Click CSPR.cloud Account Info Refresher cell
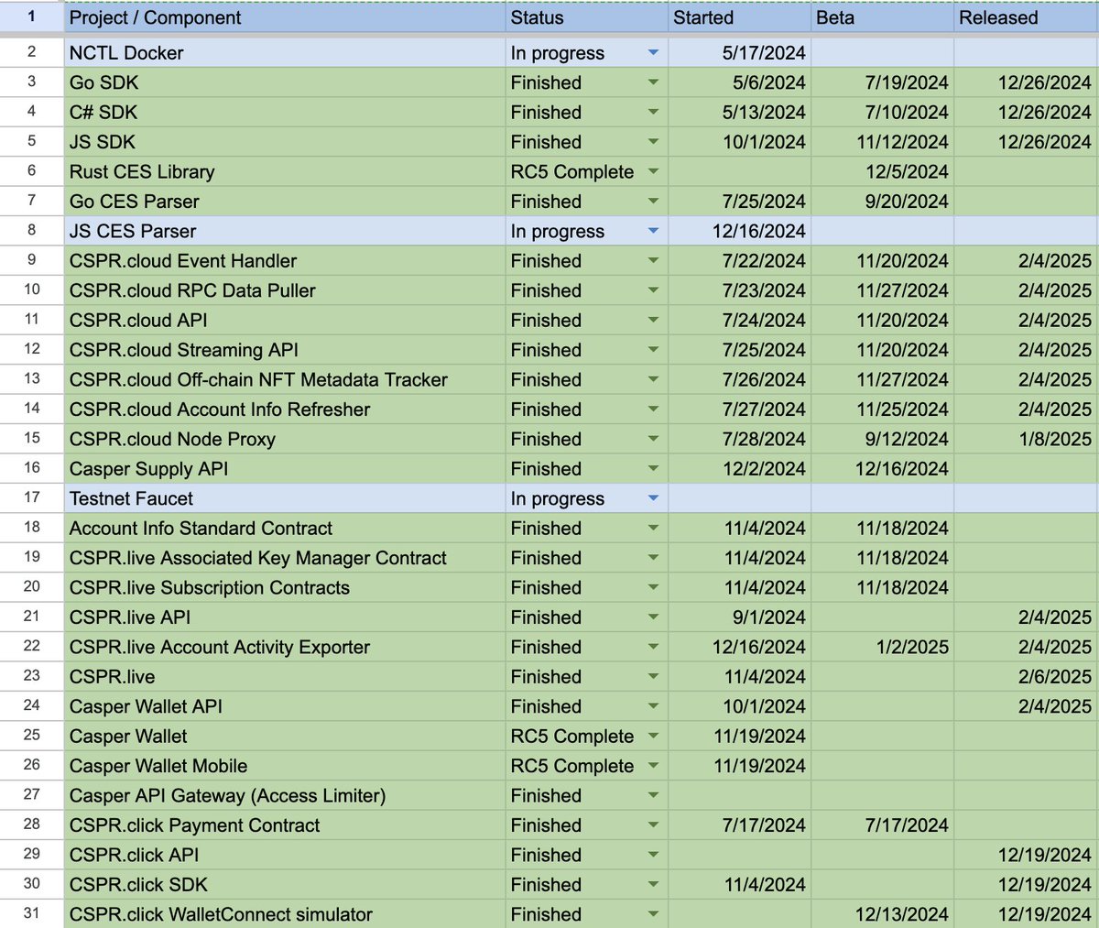The width and height of the screenshot is (1099, 928). click(x=284, y=409)
